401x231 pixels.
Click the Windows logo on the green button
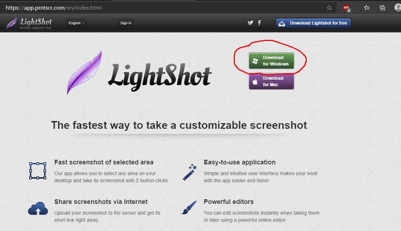tap(255, 60)
